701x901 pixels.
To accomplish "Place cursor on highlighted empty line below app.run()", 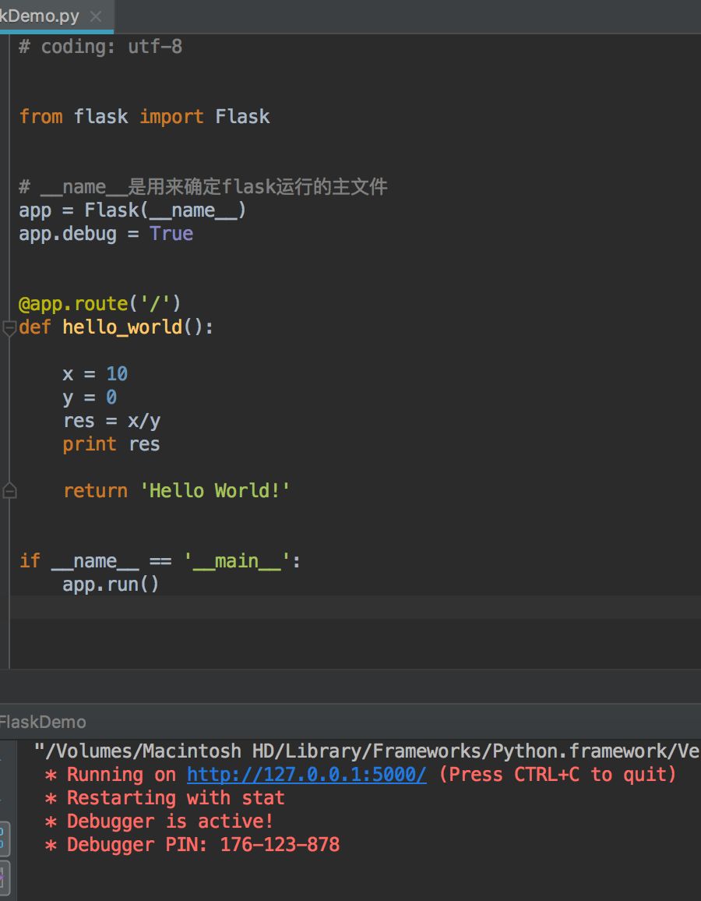I will point(355,607).
